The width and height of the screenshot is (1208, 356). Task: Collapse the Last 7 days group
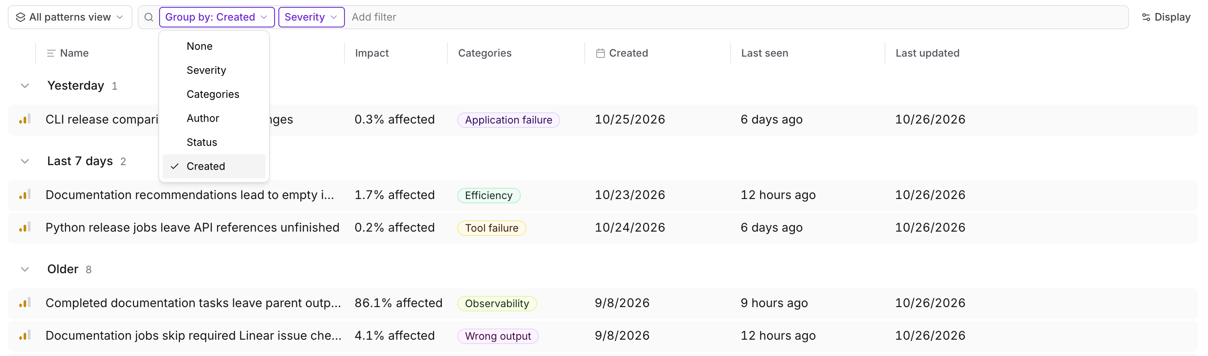(x=25, y=161)
